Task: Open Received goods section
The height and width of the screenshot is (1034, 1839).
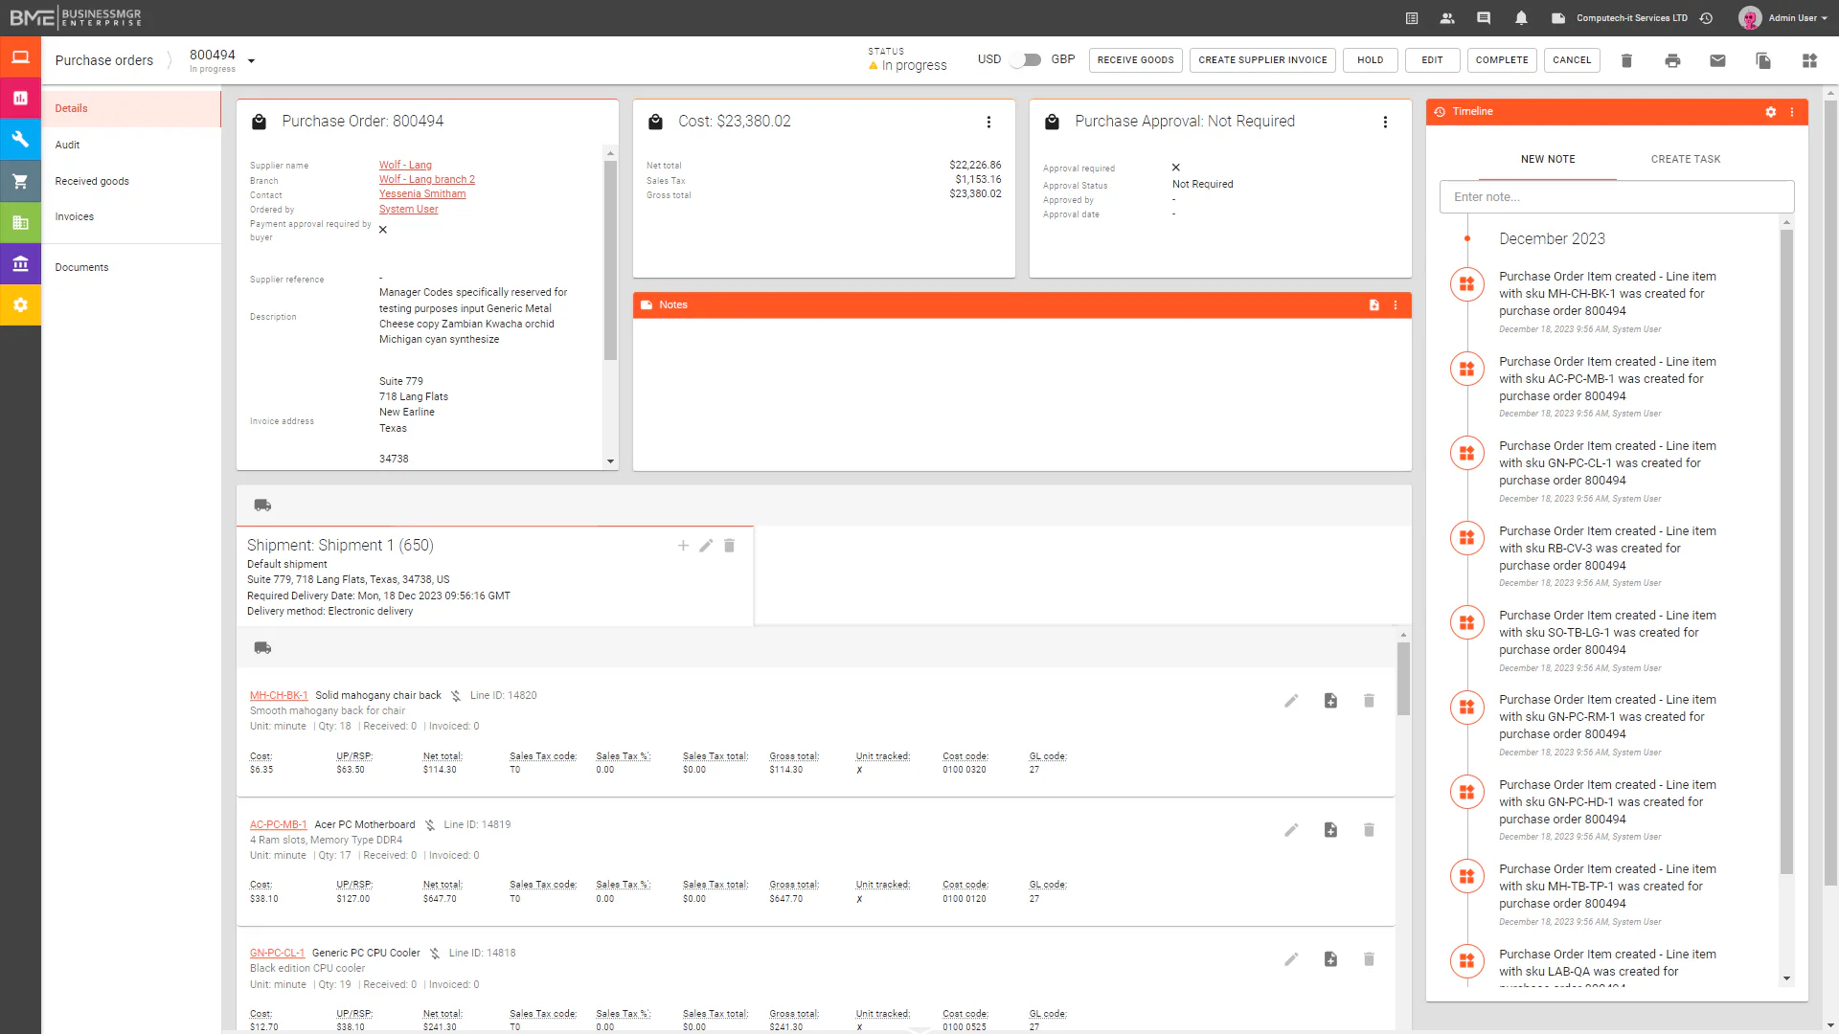Action: pyautogui.click(x=92, y=181)
